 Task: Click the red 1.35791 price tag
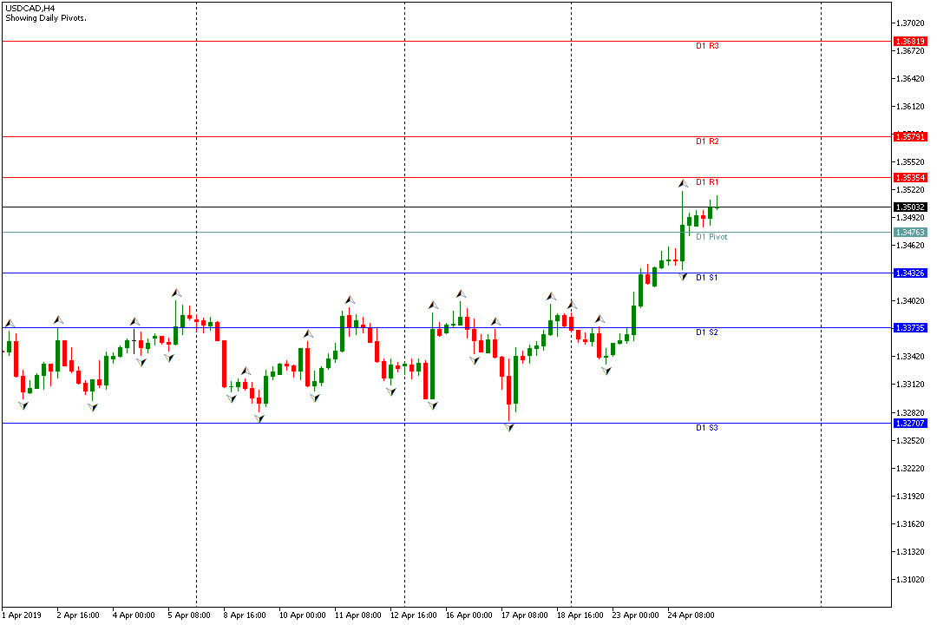pos(910,137)
